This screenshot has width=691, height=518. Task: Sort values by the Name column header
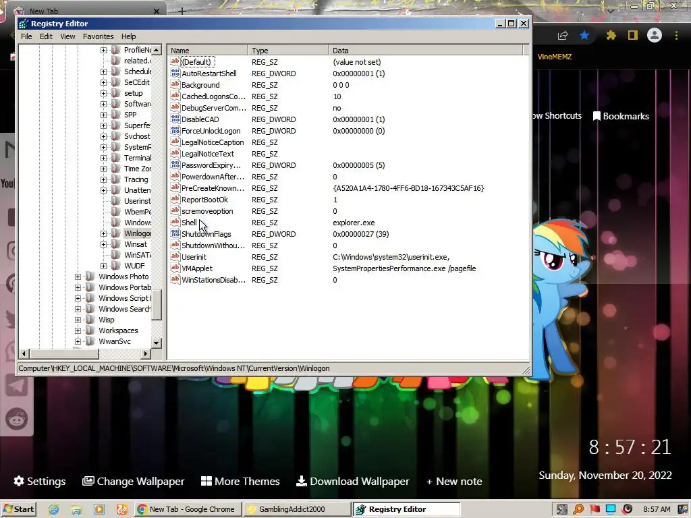pos(208,50)
